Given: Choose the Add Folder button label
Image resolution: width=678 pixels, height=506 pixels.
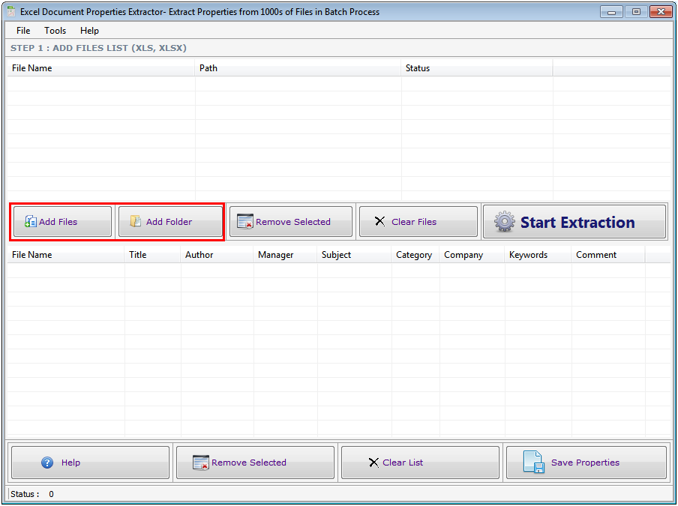Looking at the screenshot, I should [169, 222].
